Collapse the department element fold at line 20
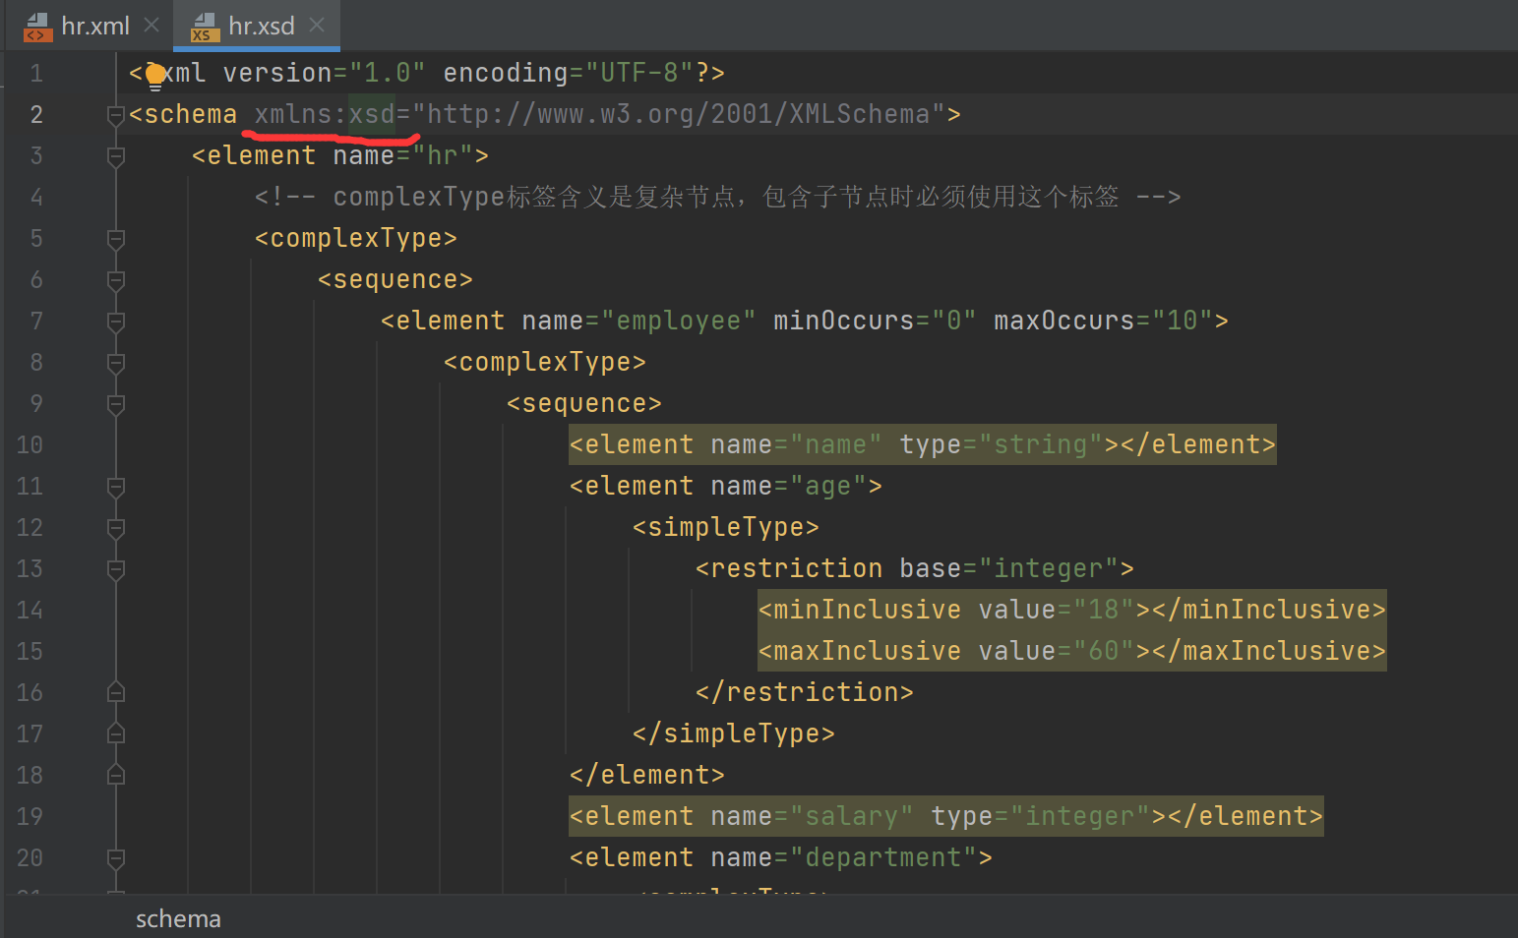Image resolution: width=1518 pixels, height=938 pixels. point(115,857)
